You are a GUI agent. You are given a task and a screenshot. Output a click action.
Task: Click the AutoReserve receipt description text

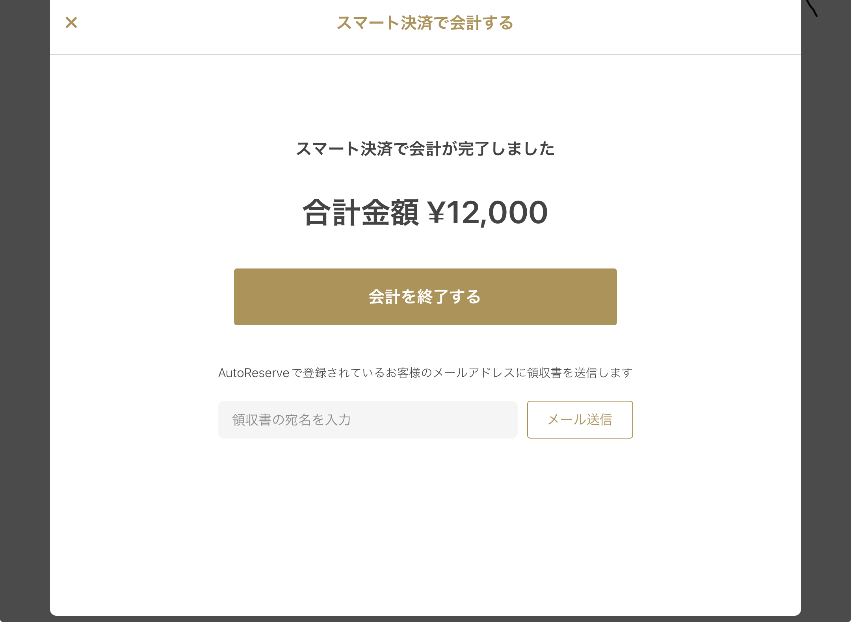tap(425, 372)
